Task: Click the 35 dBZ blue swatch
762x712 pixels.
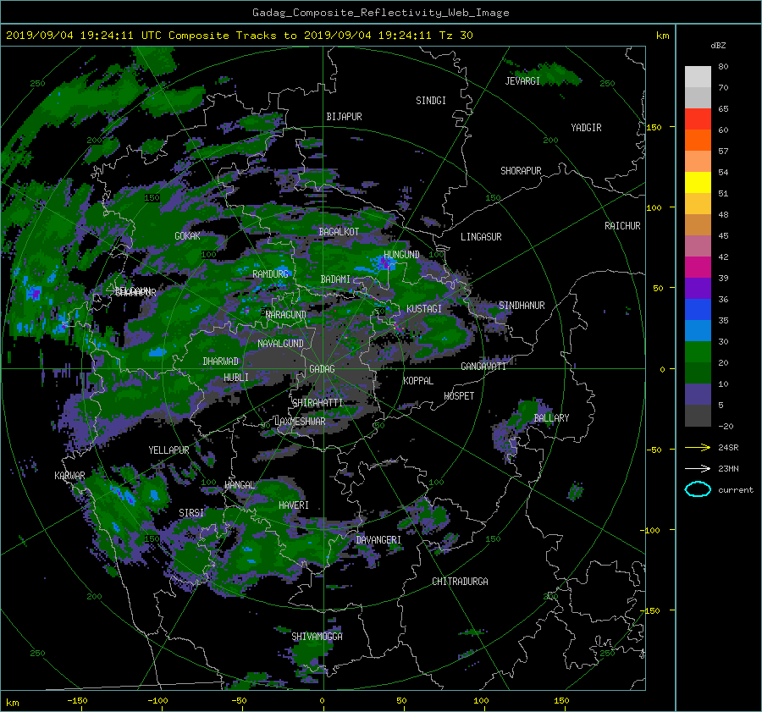Action: click(x=698, y=310)
